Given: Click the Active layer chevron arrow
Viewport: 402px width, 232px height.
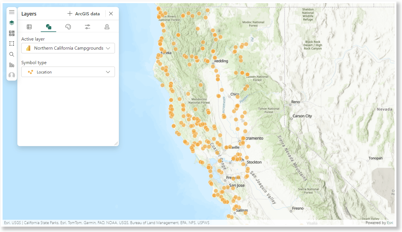Looking at the screenshot, I should point(108,48).
